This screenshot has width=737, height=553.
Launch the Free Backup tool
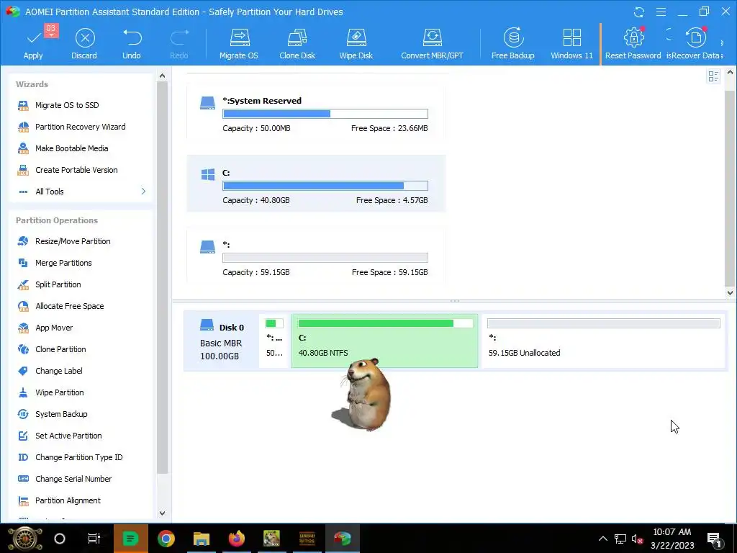pyautogui.click(x=512, y=44)
